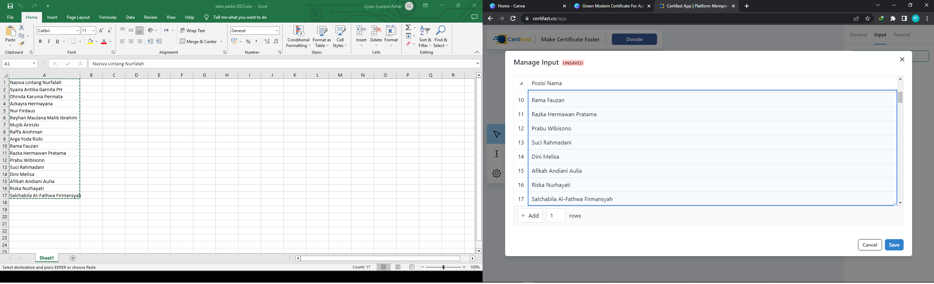Toggle Bottom Align button

pyautogui.click(x=140, y=31)
